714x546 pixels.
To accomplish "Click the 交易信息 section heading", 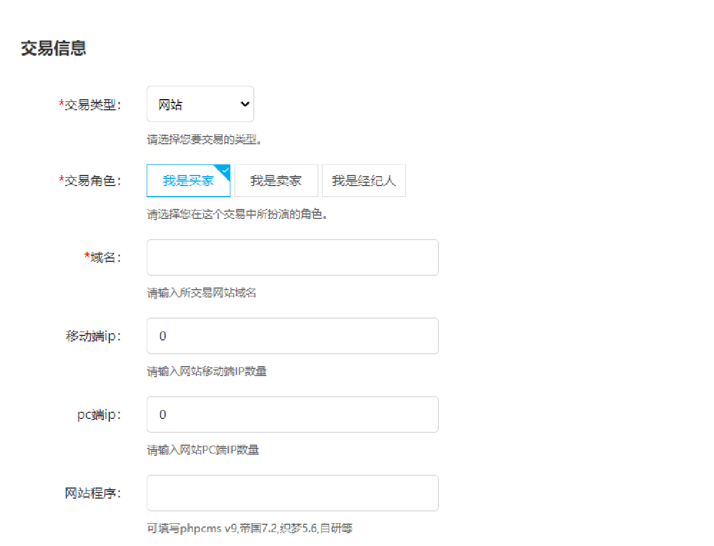I will tap(54, 48).
